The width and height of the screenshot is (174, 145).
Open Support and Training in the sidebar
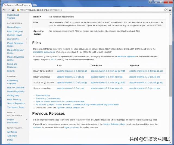pyautogui.click(x=13, y=16)
